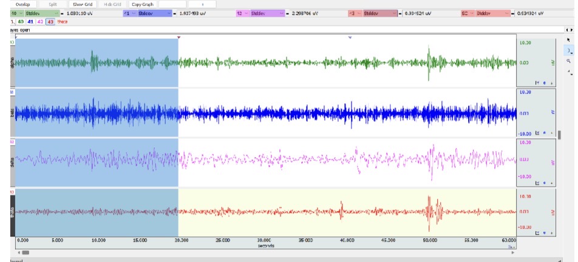Select the I-beam selection tool
Screen dimensions: 578x262
coord(569,51)
